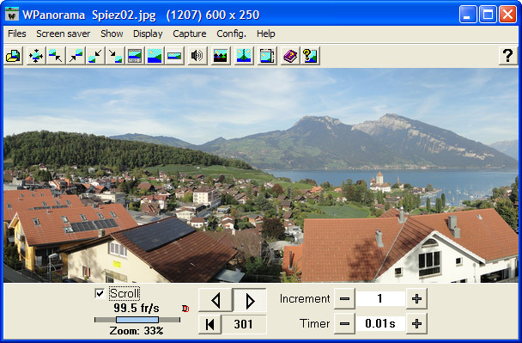The image size is (522, 343).
Task: Click the small red icon beside speed
Action: coord(185,309)
